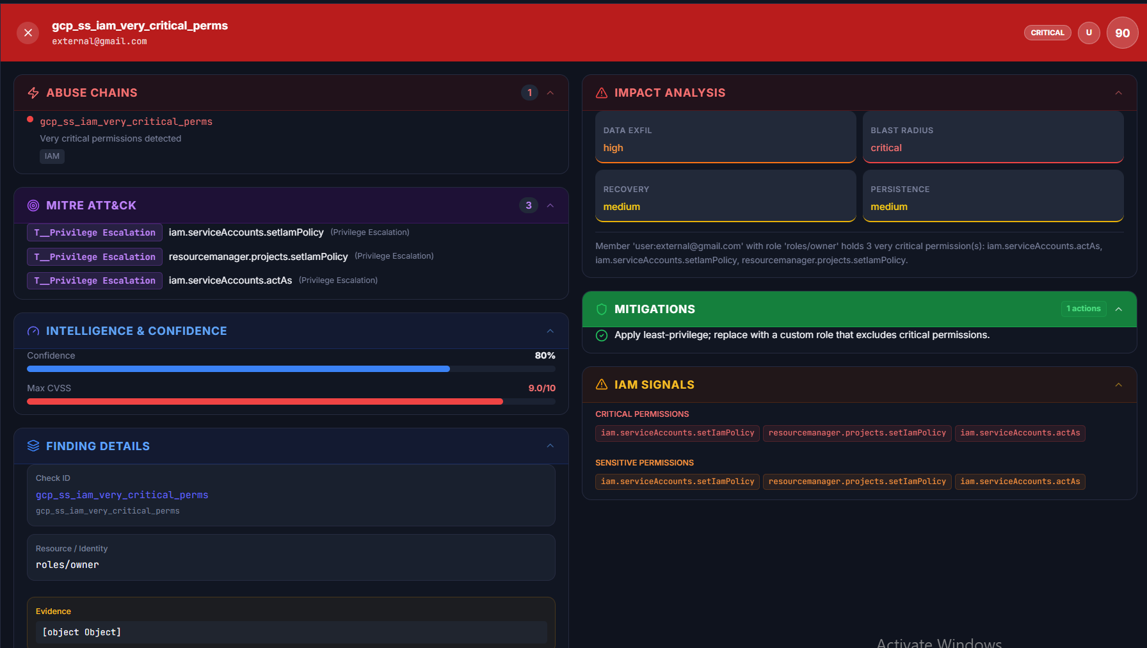The height and width of the screenshot is (648, 1147).
Task: Click the external@gmail.com header subtitle
Action: click(x=99, y=42)
